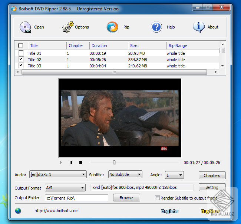Click whole title range for Title 03
Image resolution: width=241 pixels, height=224 pixels.
176,66
